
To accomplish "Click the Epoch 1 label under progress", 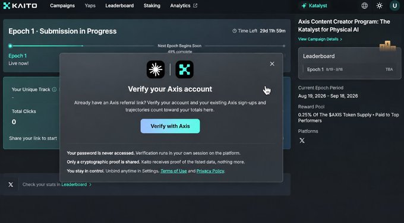I will pyautogui.click(x=17, y=56).
